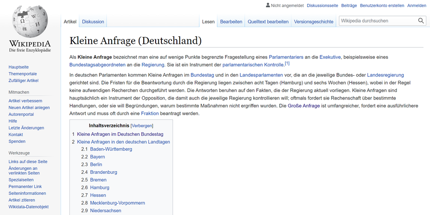
Task: Follow the Bundestag link in second paragraph
Action: click(x=202, y=75)
